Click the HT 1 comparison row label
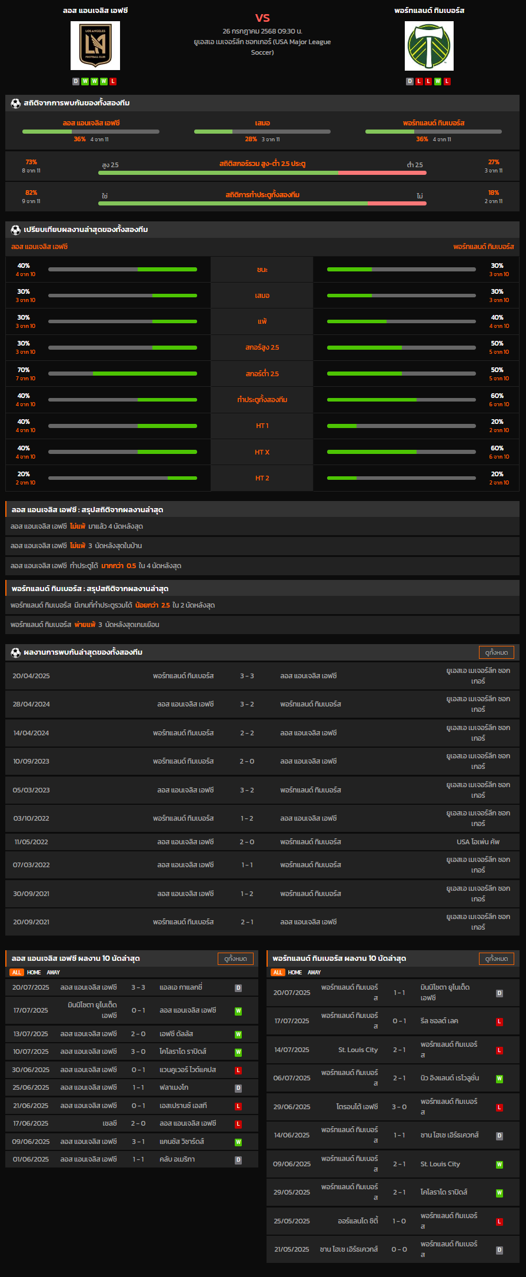Viewport: 526px width, 1277px height. tap(262, 426)
